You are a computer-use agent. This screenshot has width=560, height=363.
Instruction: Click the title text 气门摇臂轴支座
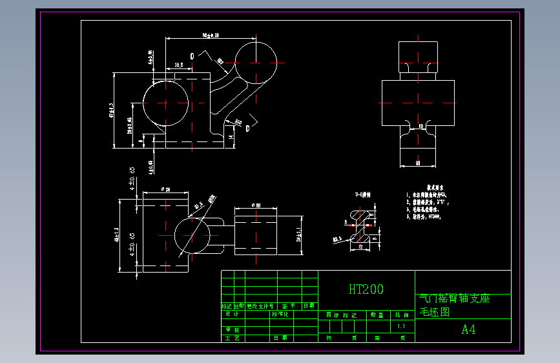[x=454, y=298]
